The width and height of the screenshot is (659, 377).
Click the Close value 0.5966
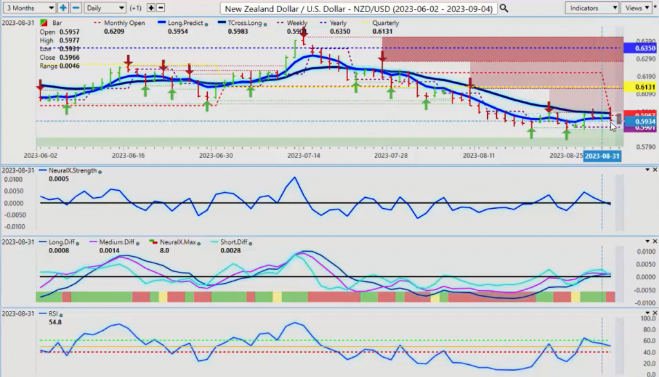pos(70,57)
